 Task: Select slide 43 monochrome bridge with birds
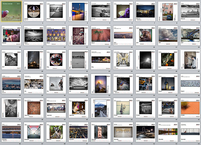pos(145,108)
